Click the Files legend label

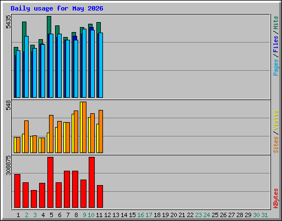point(276,44)
